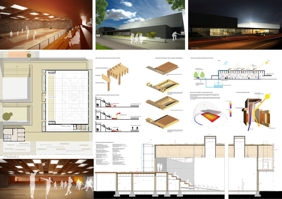The image size is (282, 199).
Task: Click the solar chimney detail model
Action: pos(256,112)
